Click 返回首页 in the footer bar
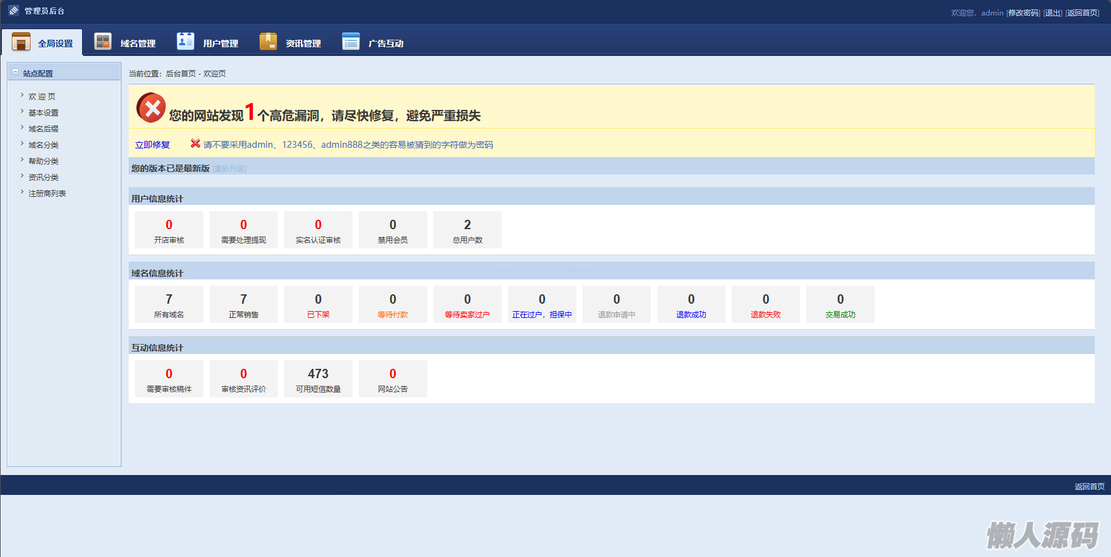Screen dimensions: 1111x557 point(1089,486)
